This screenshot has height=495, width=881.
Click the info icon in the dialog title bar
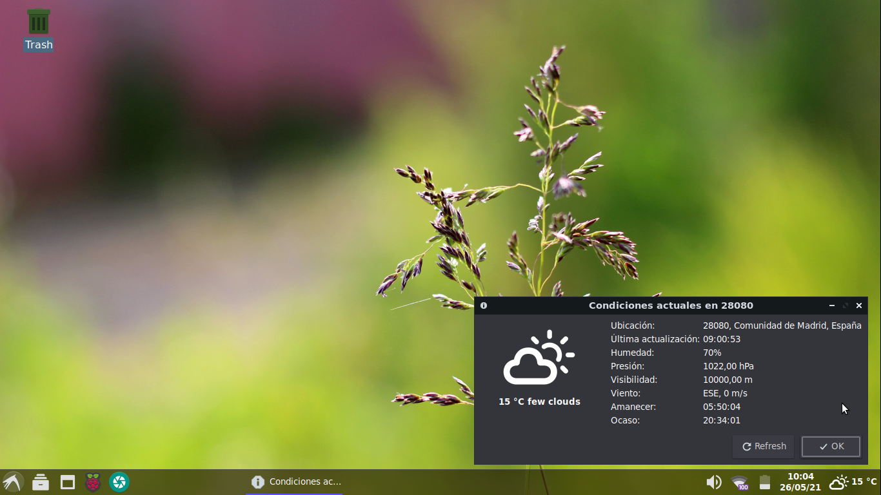tap(484, 306)
